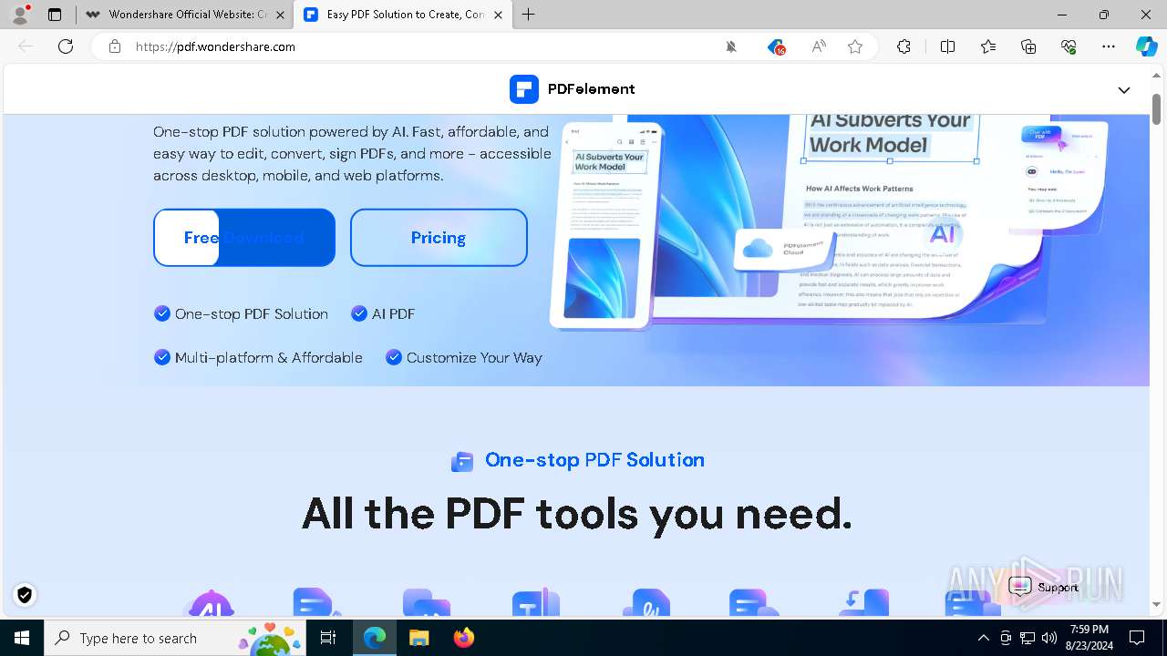Screen dimensions: 1167x656
Task: Open the Extensions puzzle icon
Action: pyautogui.click(x=904, y=46)
